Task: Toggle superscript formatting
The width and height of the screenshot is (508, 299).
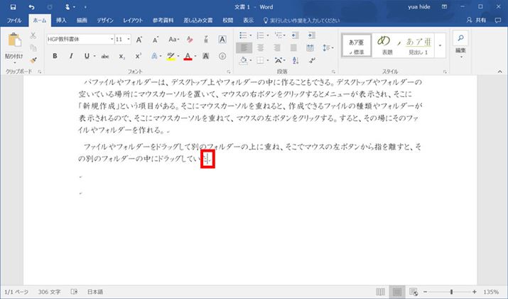Action: coord(139,56)
